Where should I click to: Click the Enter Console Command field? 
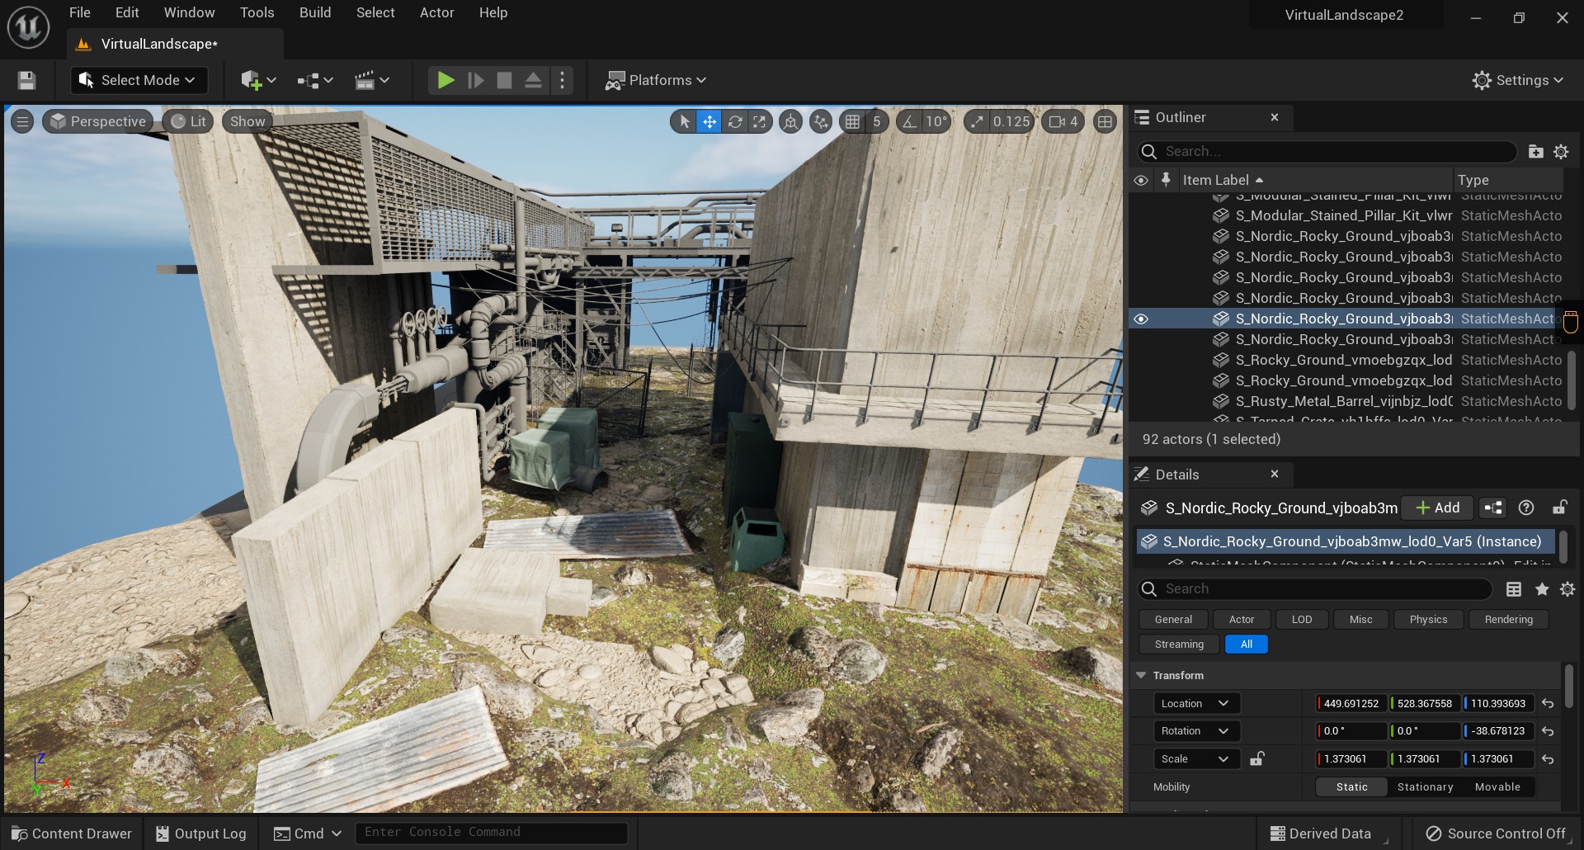pyautogui.click(x=491, y=833)
